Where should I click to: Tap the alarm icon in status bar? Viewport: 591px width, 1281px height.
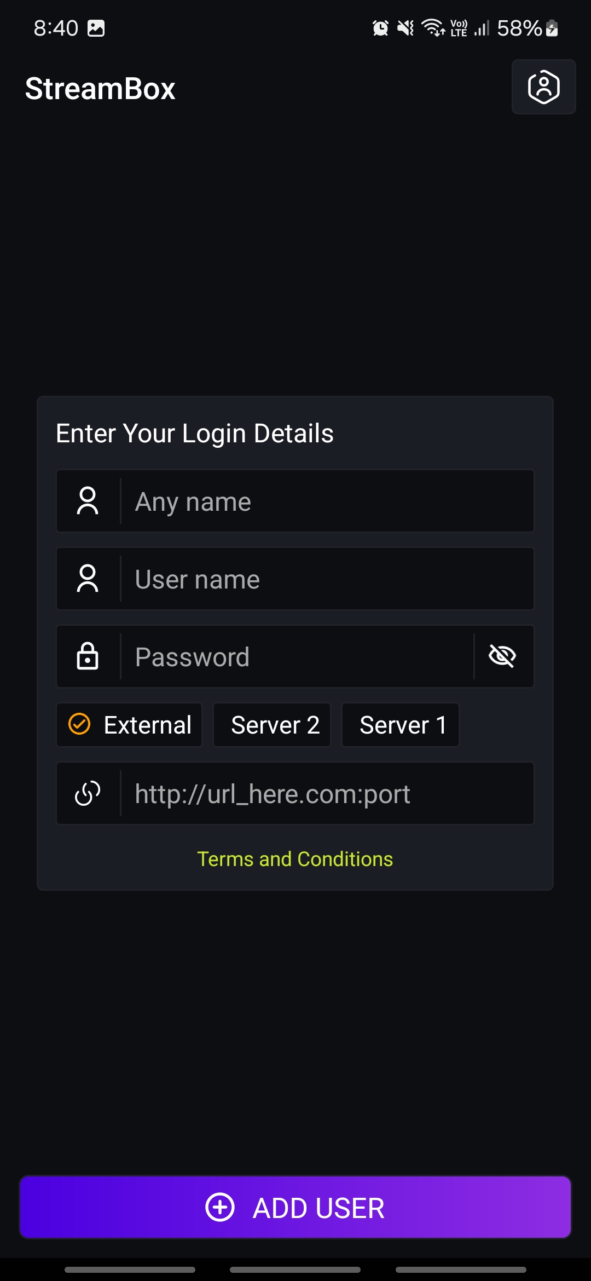[380, 28]
